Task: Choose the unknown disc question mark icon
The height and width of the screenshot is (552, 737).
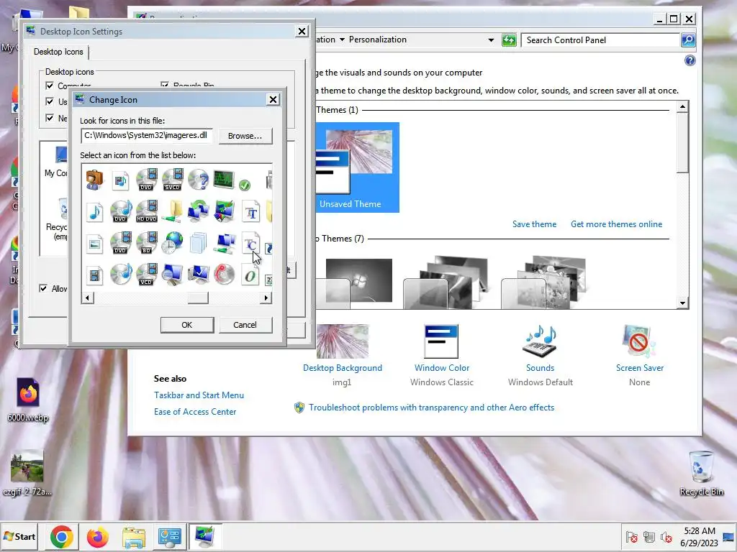Action: 199,180
